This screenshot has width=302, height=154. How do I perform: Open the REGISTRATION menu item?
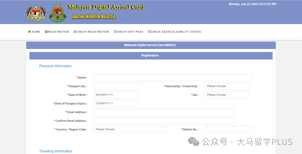tap(57, 32)
